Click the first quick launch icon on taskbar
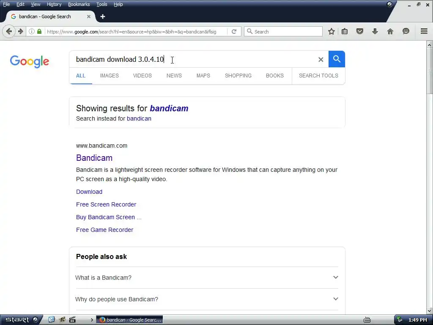This screenshot has width=433, height=325. [x=51, y=320]
